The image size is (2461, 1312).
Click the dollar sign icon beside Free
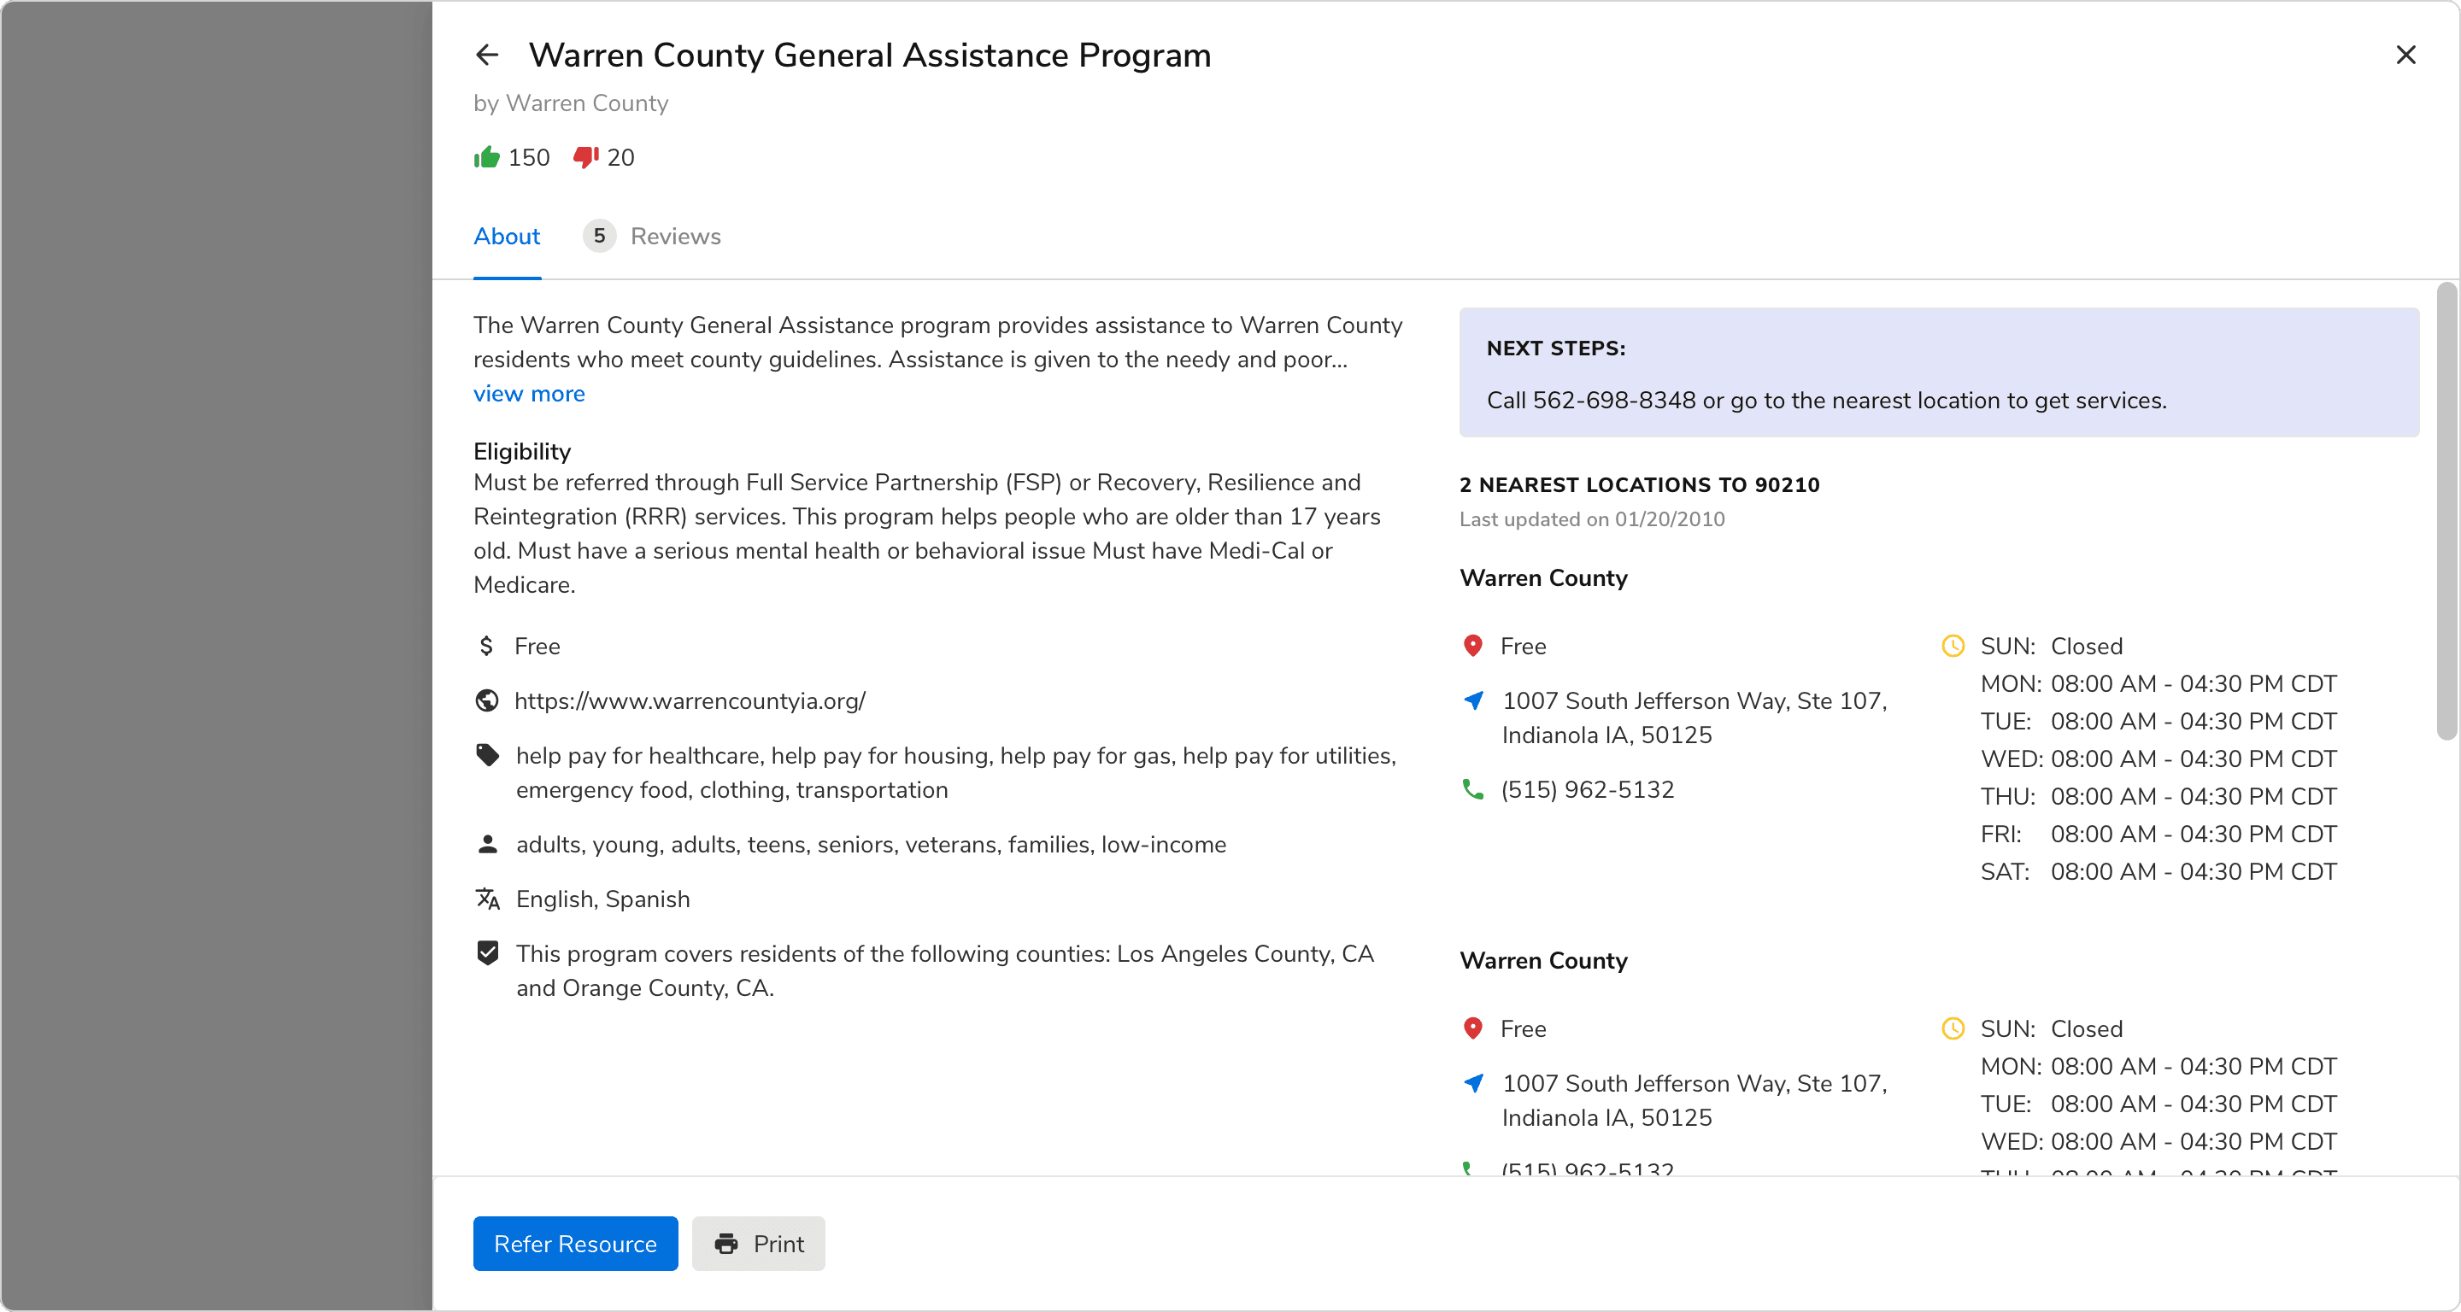click(487, 647)
